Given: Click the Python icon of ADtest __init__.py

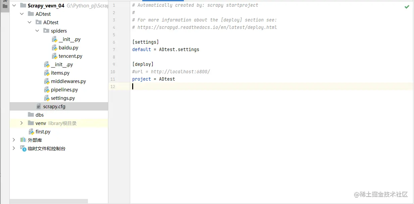Looking at the screenshot, I should (x=47, y=64).
